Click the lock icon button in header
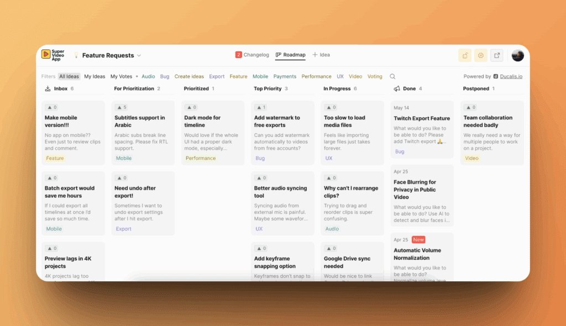The image size is (566, 326). pyautogui.click(x=465, y=55)
